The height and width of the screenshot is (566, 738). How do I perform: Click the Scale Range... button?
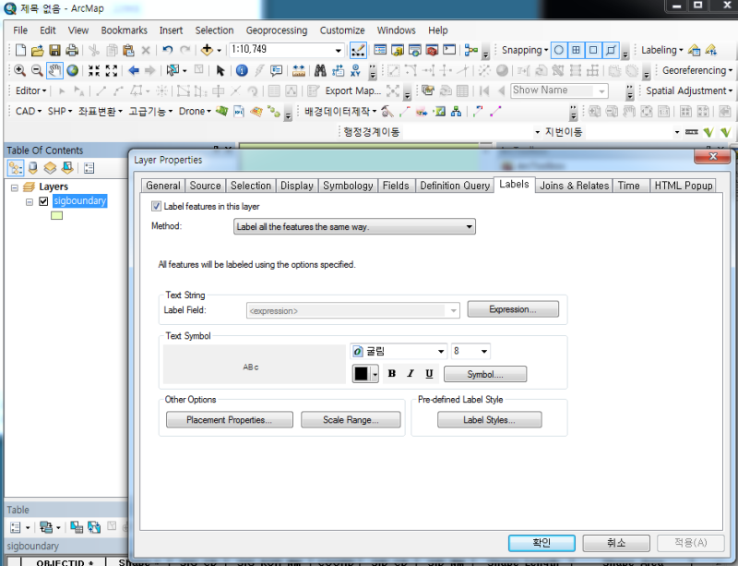coord(351,419)
